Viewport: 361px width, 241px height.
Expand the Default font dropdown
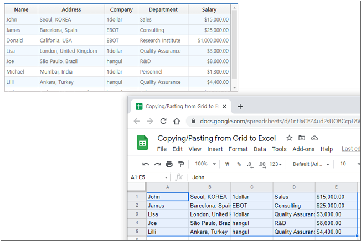coord(311,164)
